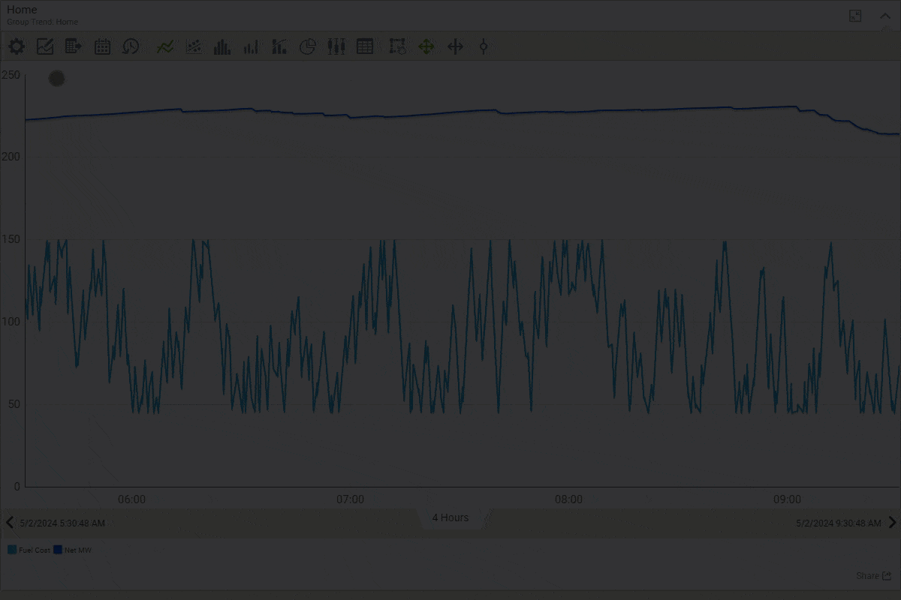This screenshot has height=600, width=901.
Task: Toggle horizontal pan mode
Action: pyautogui.click(x=455, y=46)
